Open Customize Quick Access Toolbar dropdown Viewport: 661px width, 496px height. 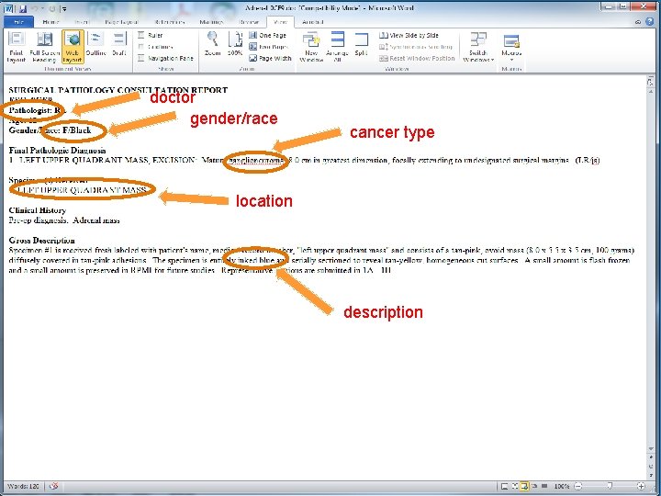point(63,8)
